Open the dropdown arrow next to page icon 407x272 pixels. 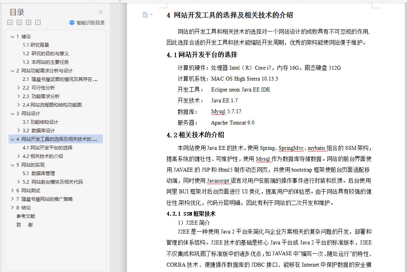click(152, 15)
